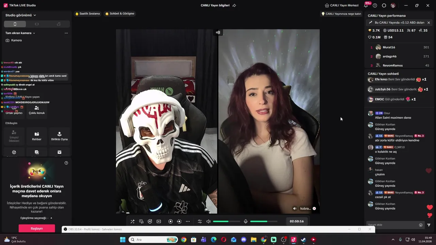The height and width of the screenshot is (245, 436).
Task: Open the notifications bell with 99+ badge
Action: click(366, 5)
